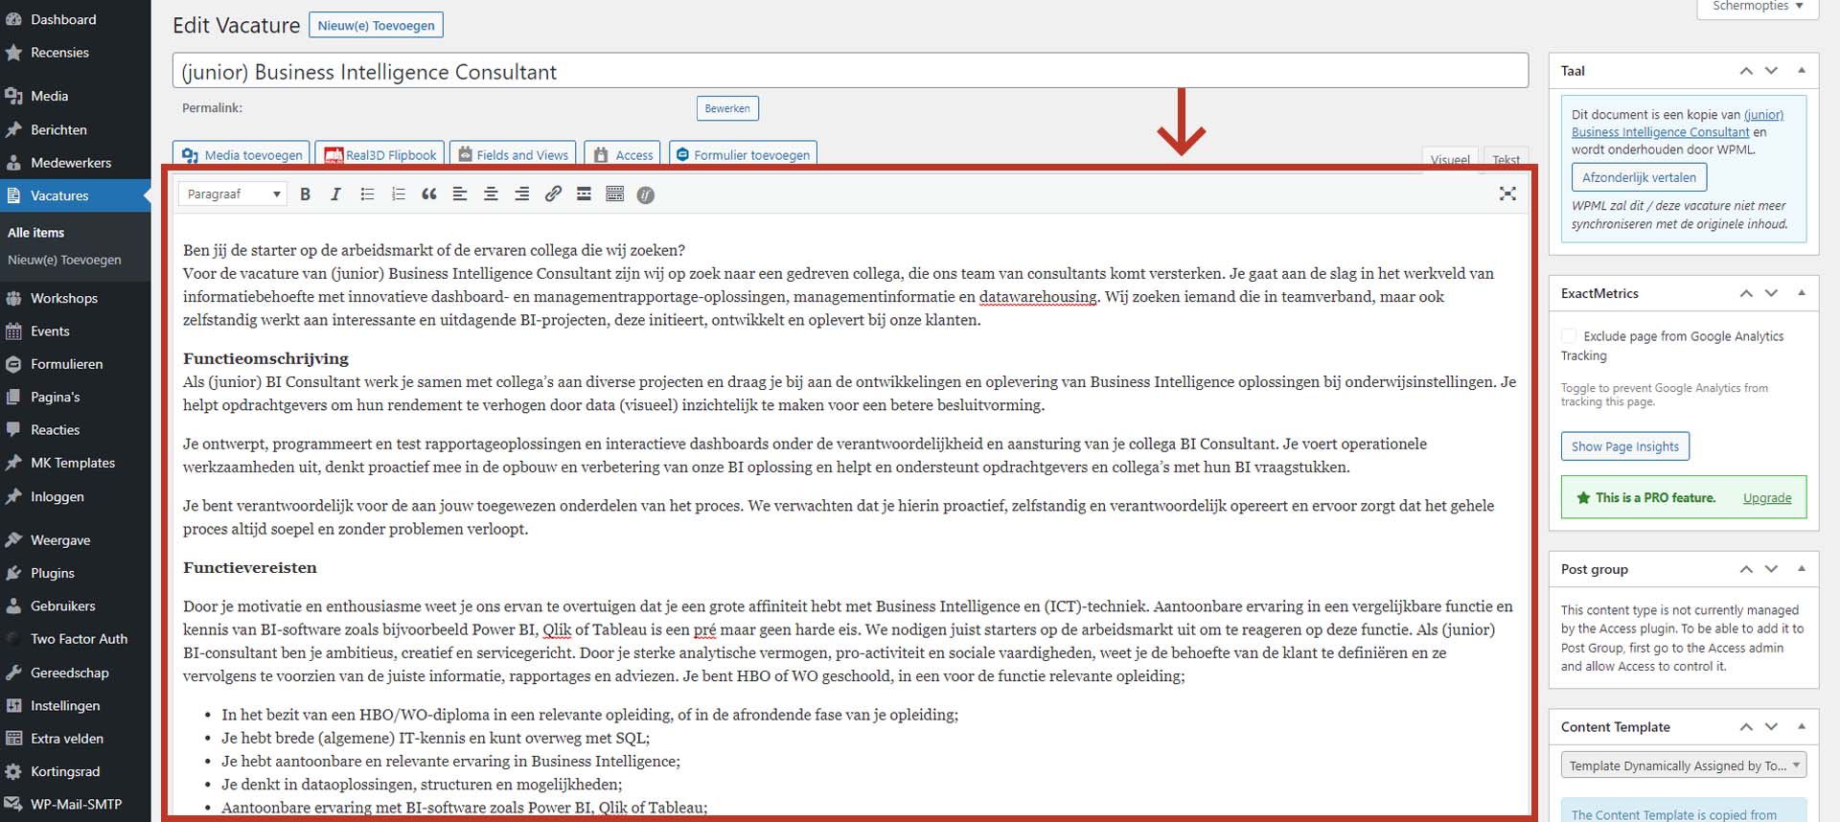Apply blockquote formatting

click(x=429, y=194)
